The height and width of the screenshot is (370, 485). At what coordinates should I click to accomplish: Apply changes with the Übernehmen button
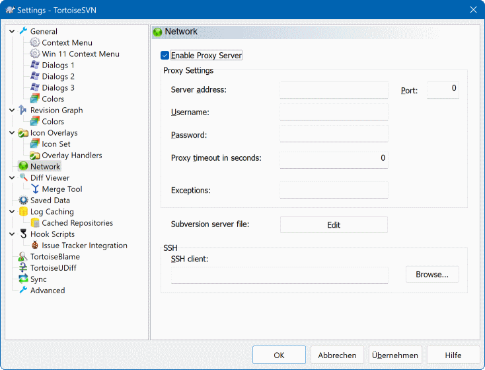click(x=395, y=355)
